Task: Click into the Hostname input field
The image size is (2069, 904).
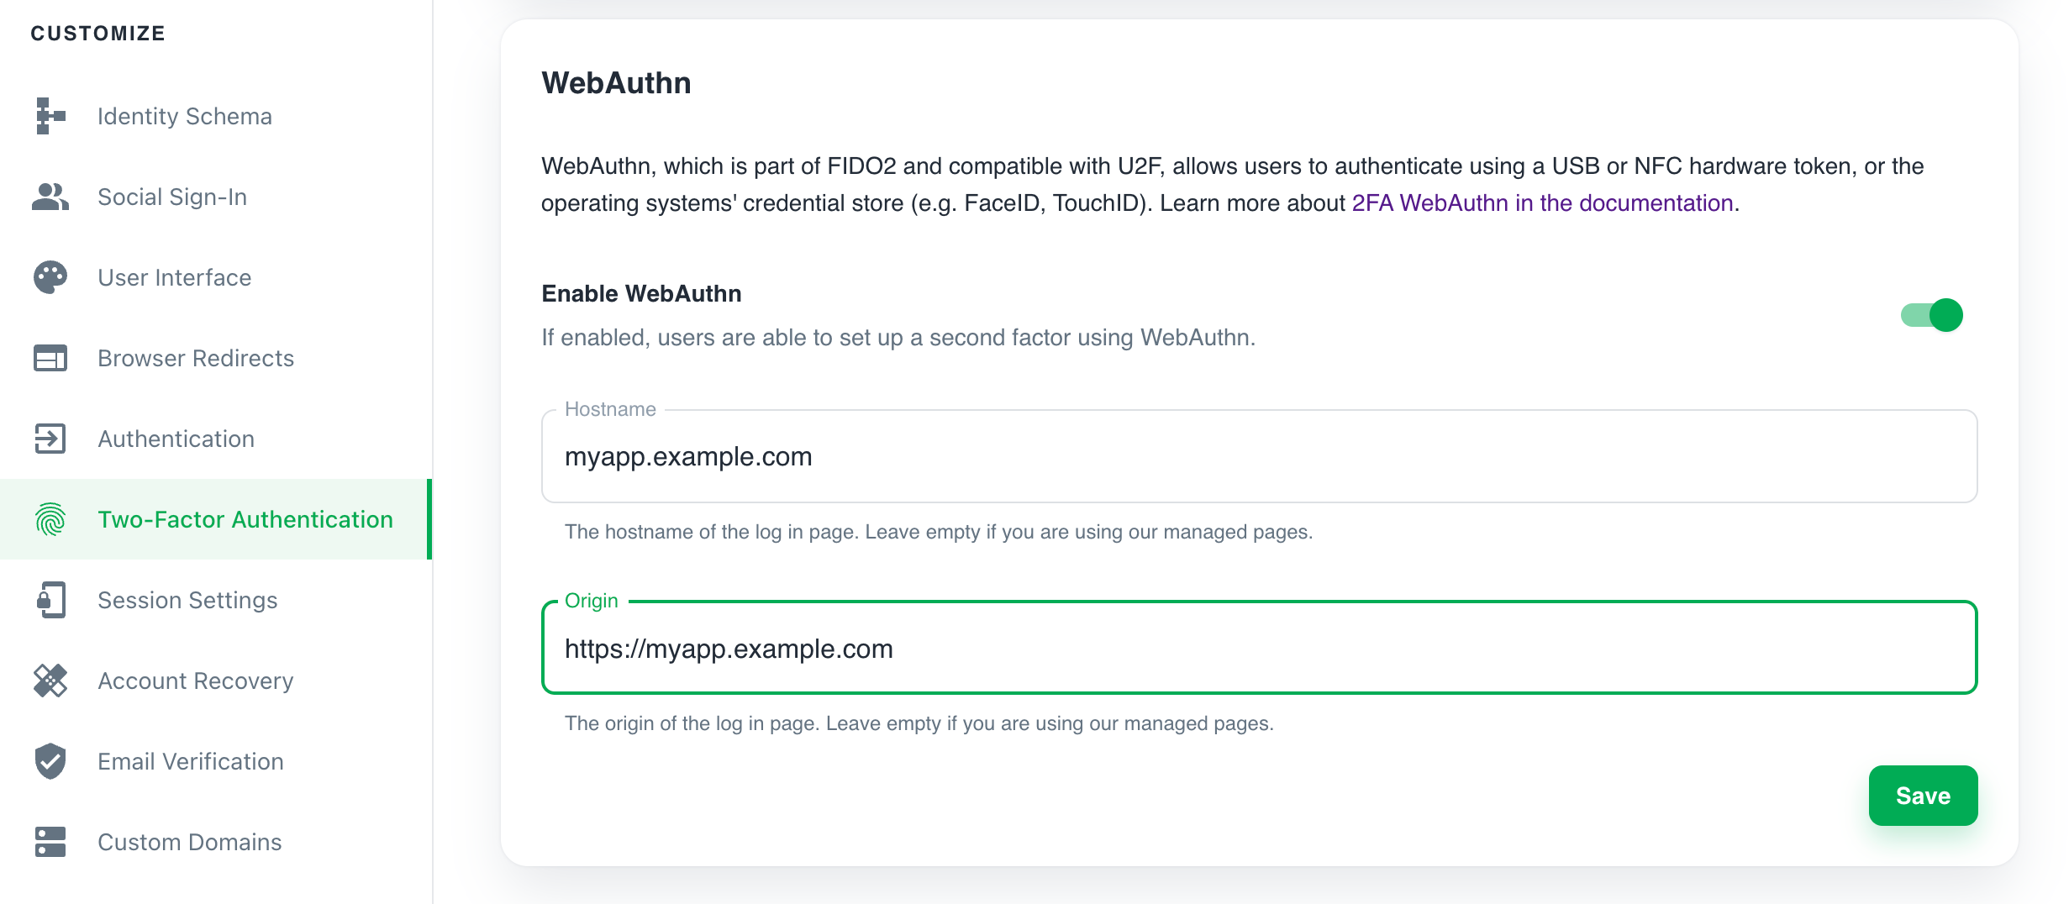Action: point(1259,456)
